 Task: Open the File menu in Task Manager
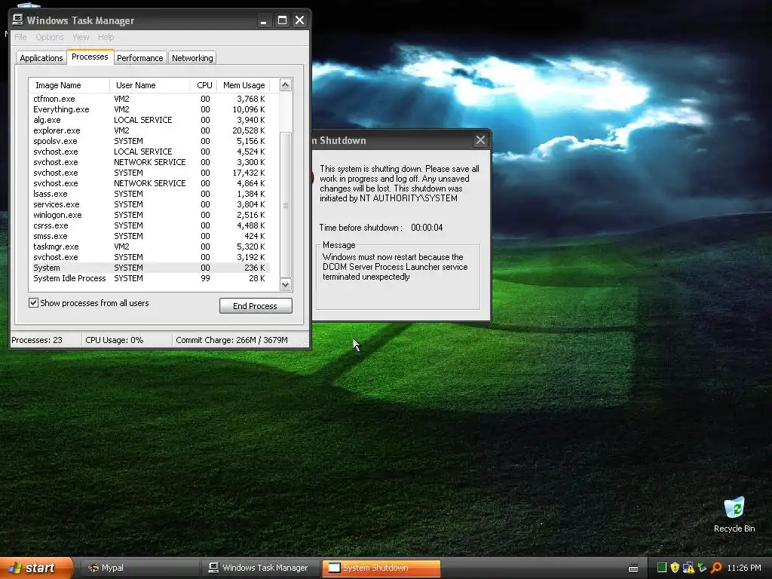coord(20,37)
